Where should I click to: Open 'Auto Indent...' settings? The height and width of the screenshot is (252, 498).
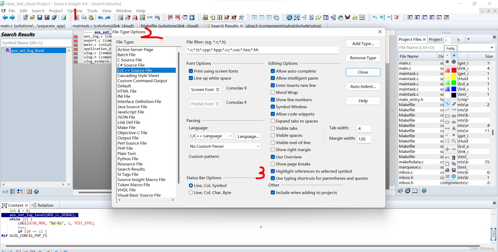pyautogui.click(x=363, y=86)
